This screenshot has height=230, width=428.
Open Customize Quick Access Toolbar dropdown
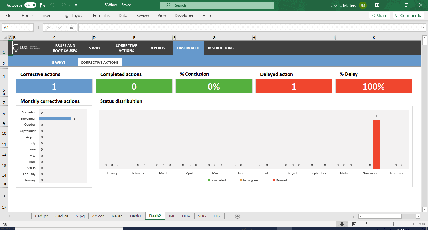[x=76, y=5]
